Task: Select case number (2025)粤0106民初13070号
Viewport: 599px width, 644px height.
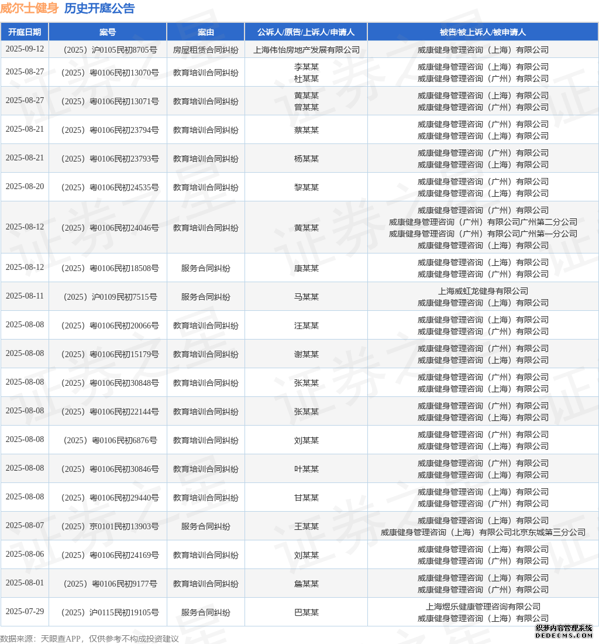Action: (110, 73)
